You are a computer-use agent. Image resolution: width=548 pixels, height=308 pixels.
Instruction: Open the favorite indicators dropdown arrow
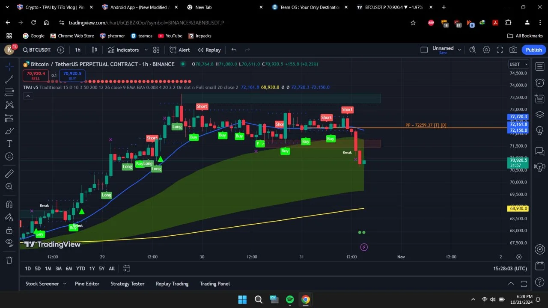146,50
